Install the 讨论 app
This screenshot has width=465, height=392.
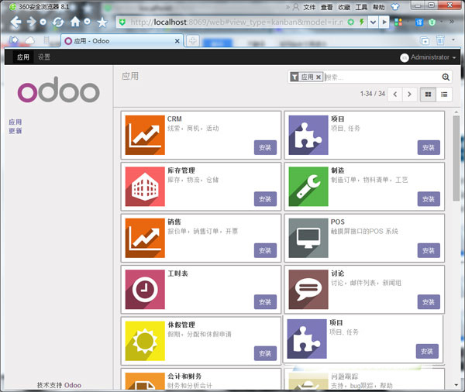[x=429, y=302]
